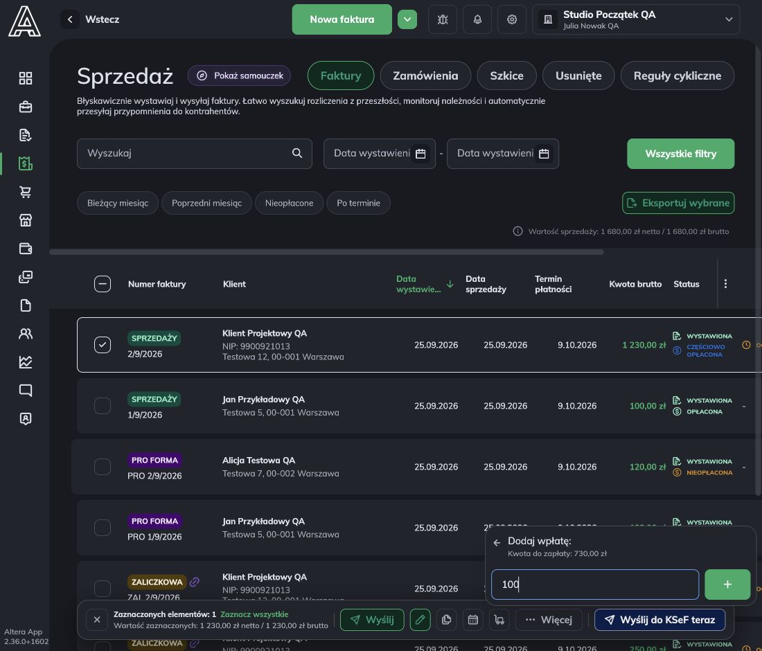The image size is (762, 651).
Task: Check the checkbox for invoice 1/9/2026
Action: pos(103,406)
